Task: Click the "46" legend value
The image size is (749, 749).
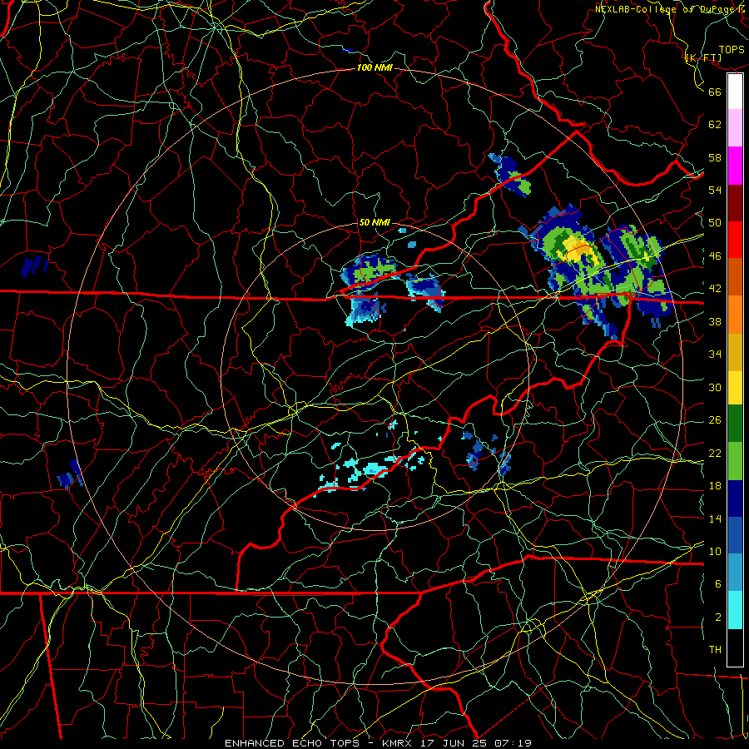Action: coord(715,255)
